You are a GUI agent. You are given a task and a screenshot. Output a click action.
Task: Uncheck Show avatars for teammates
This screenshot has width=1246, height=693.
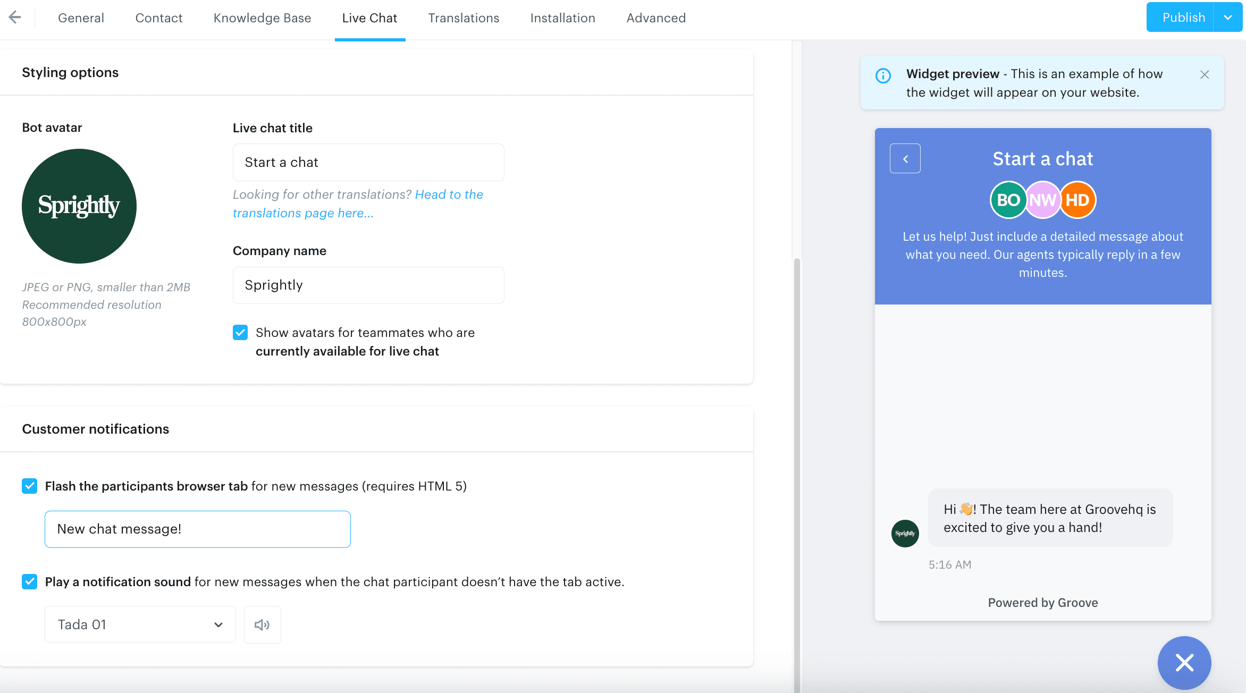pos(240,332)
